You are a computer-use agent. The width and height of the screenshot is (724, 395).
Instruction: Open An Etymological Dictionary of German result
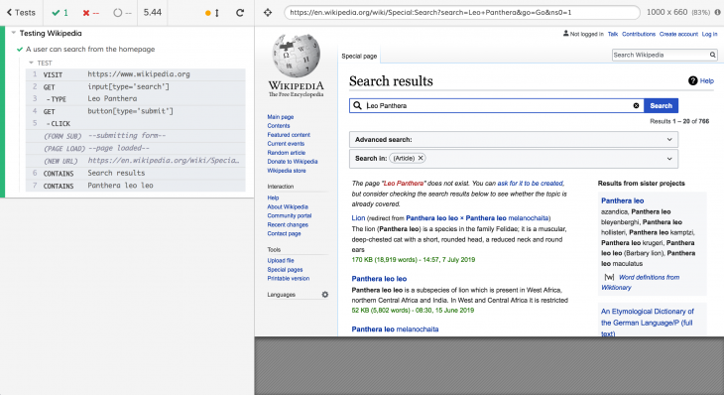(648, 322)
